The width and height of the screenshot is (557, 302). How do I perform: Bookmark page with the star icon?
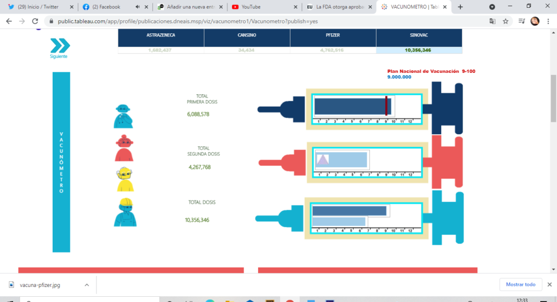[505, 21]
